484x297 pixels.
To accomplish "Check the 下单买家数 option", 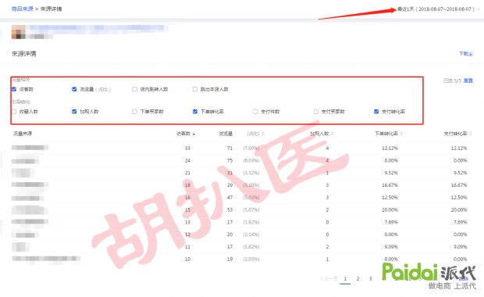I will coord(134,112).
